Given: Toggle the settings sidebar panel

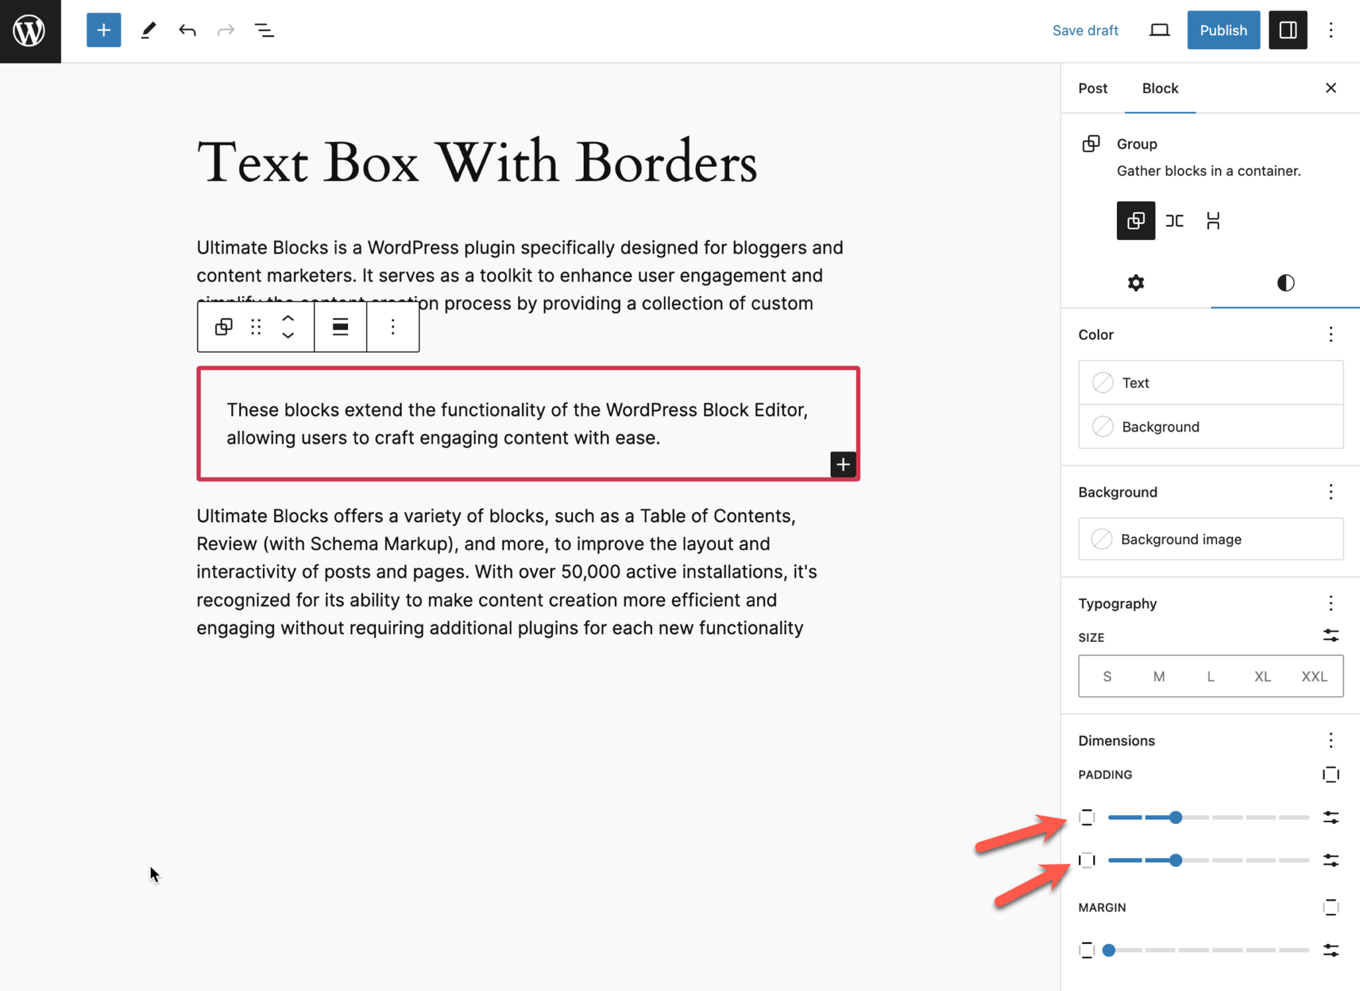Looking at the screenshot, I should (x=1288, y=30).
